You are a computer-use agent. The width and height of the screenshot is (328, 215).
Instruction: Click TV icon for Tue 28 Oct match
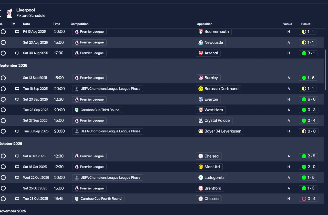click(17, 199)
